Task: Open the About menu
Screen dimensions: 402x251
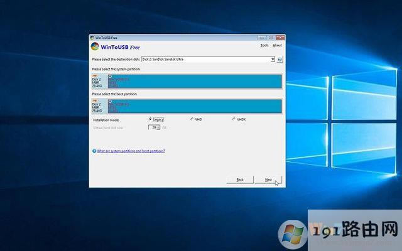Action: [x=277, y=45]
